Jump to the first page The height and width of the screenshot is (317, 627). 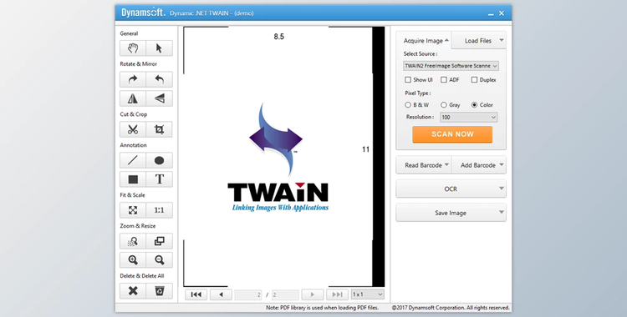(196, 294)
